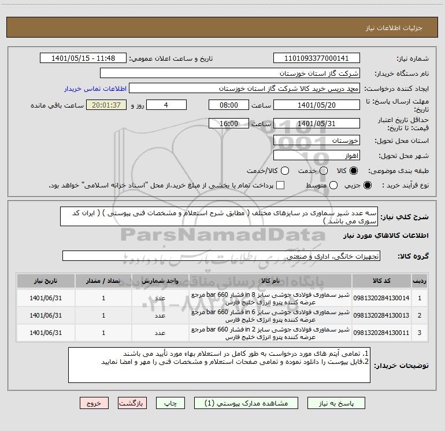Click the buyer notes text area
445x431 pixels.
pyautogui.click(x=219, y=365)
